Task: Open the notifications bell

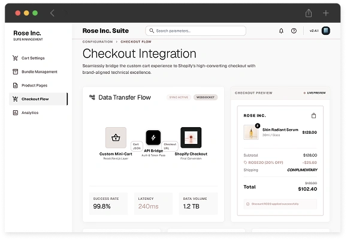Action: 281,31
